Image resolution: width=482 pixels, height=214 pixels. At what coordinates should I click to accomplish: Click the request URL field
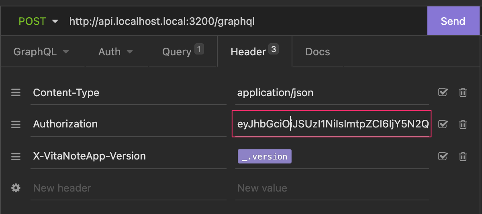(x=241, y=21)
